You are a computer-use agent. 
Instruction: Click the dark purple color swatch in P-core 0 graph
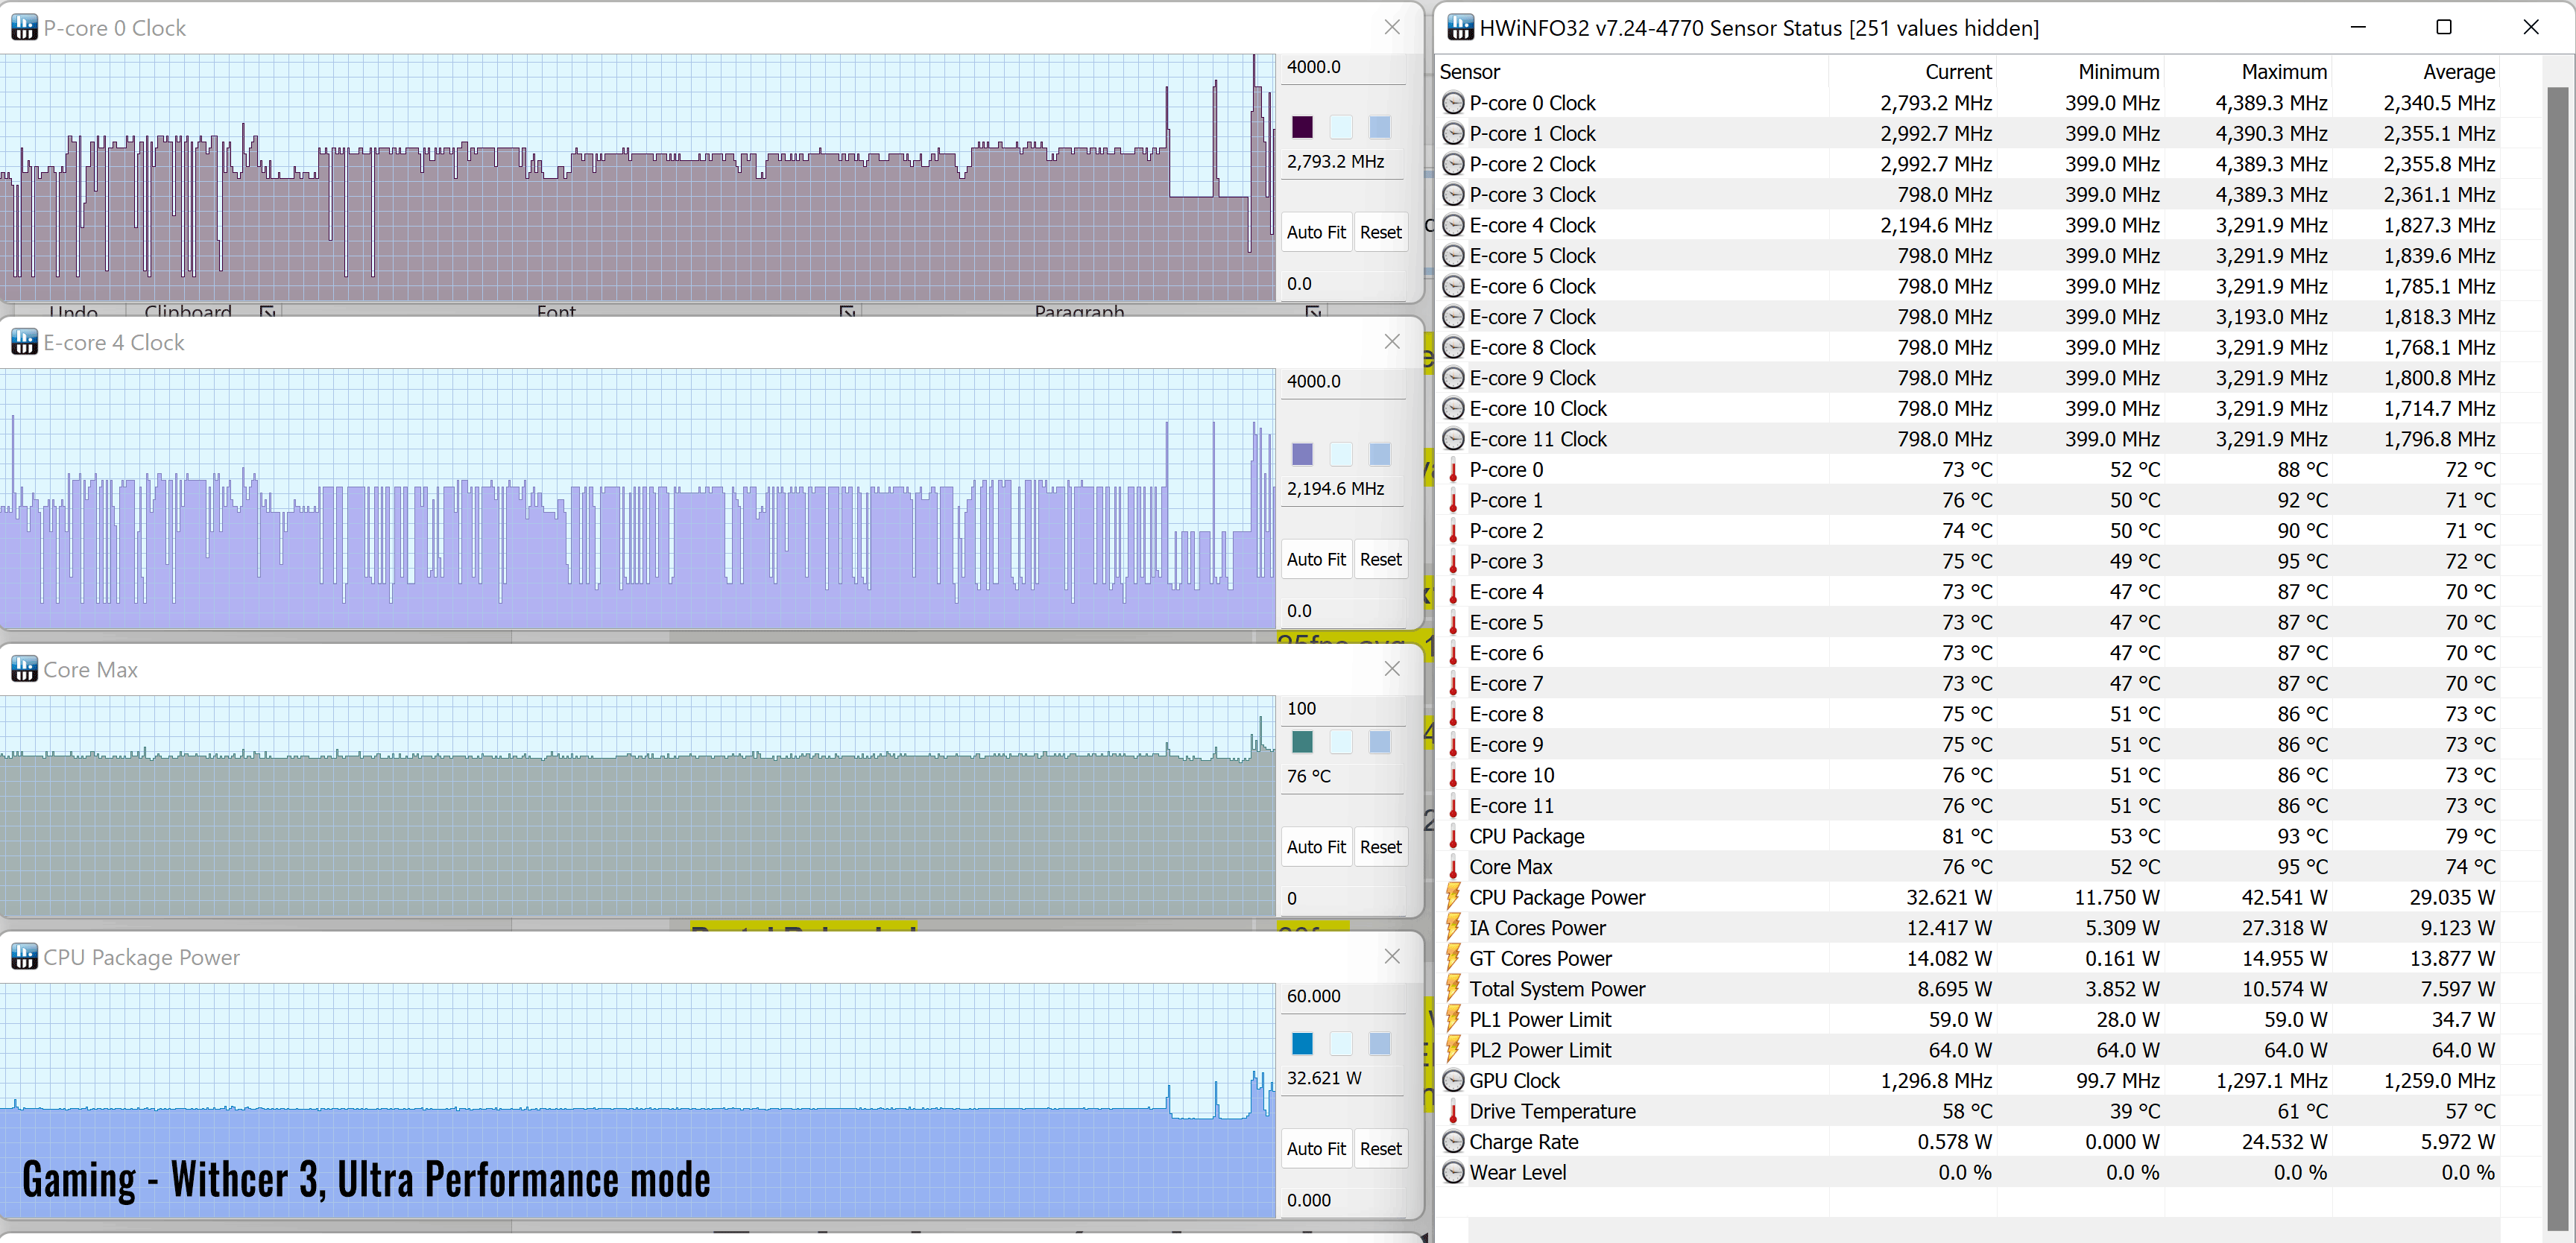coord(1302,127)
